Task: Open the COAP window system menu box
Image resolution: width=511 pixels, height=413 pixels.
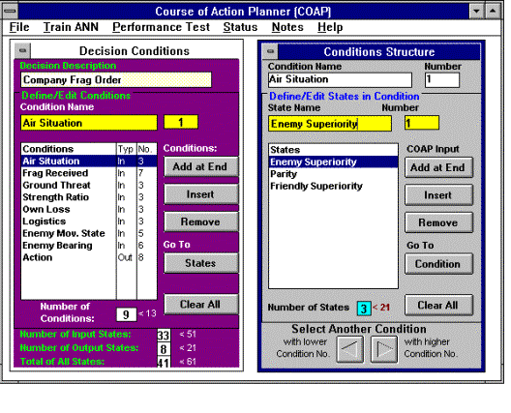Action: [x=10, y=12]
